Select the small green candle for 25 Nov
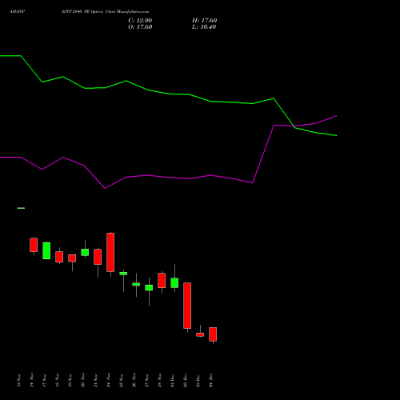400x400 pixels. click(123, 274)
